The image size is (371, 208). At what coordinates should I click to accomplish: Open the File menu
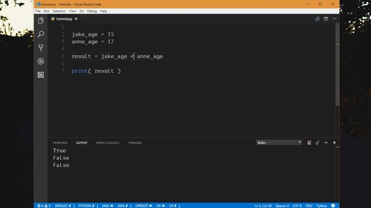click(x=38, y=11)
